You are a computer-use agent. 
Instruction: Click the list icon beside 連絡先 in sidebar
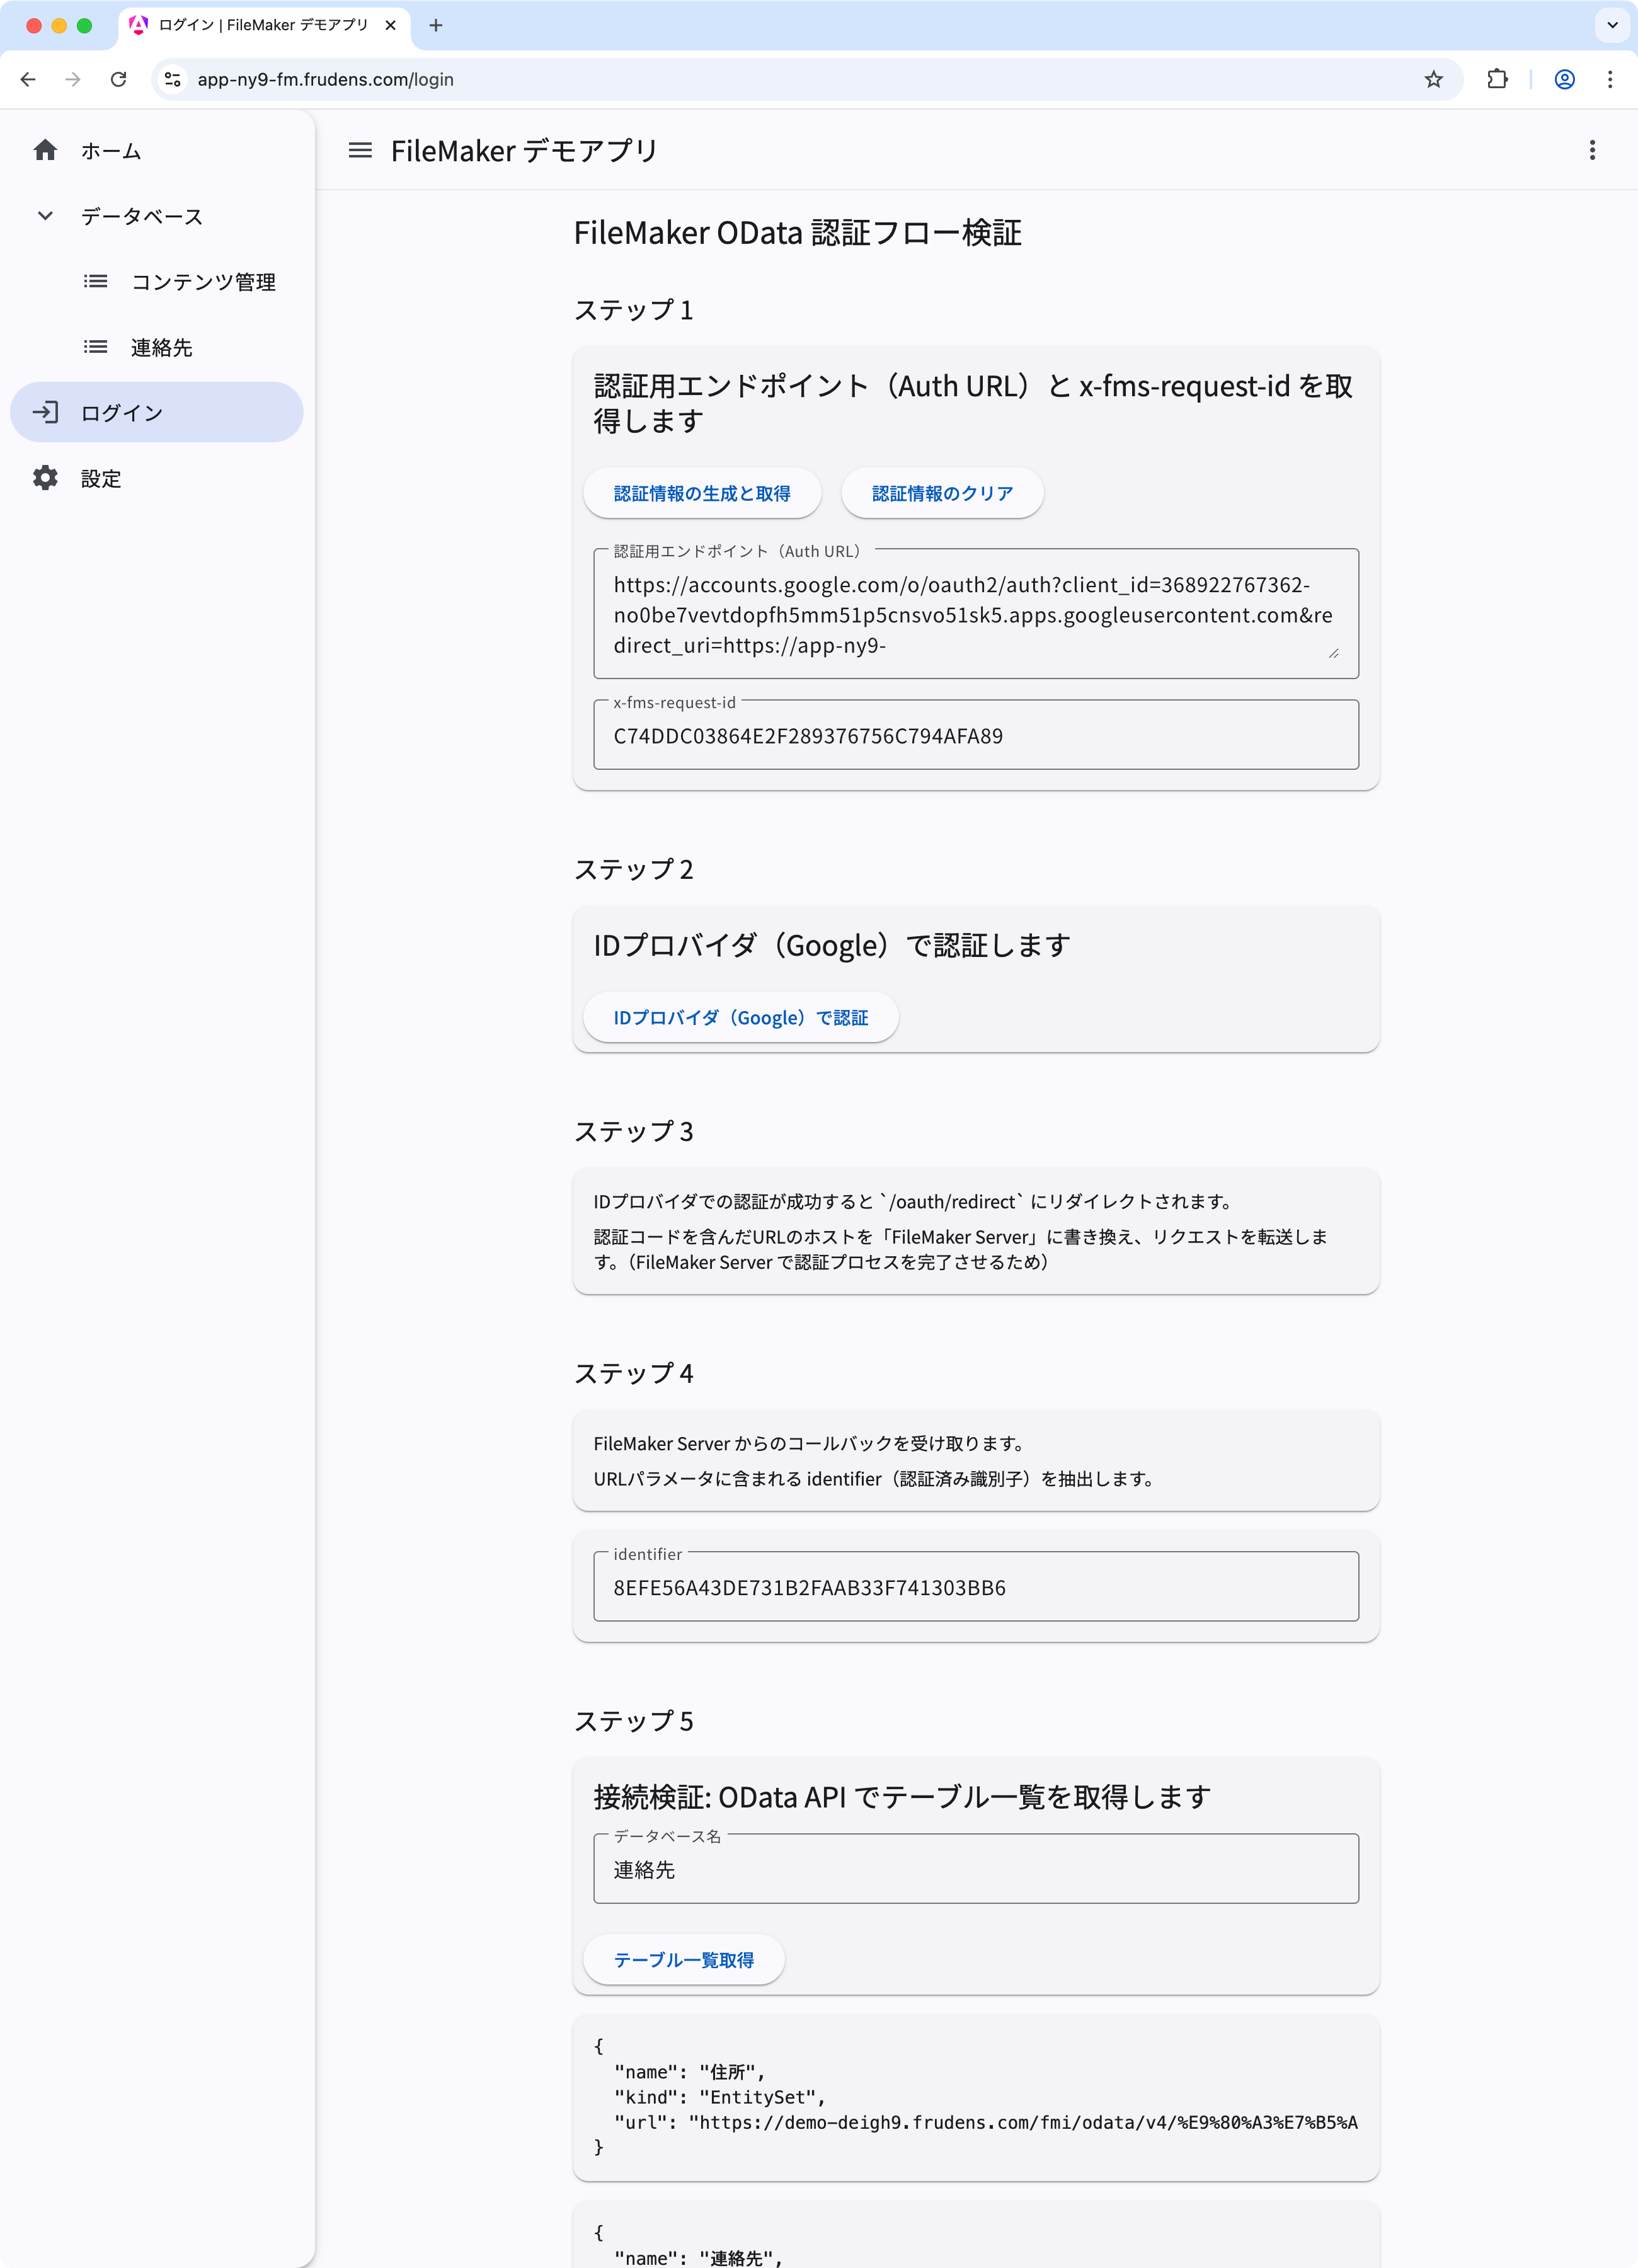95,347
